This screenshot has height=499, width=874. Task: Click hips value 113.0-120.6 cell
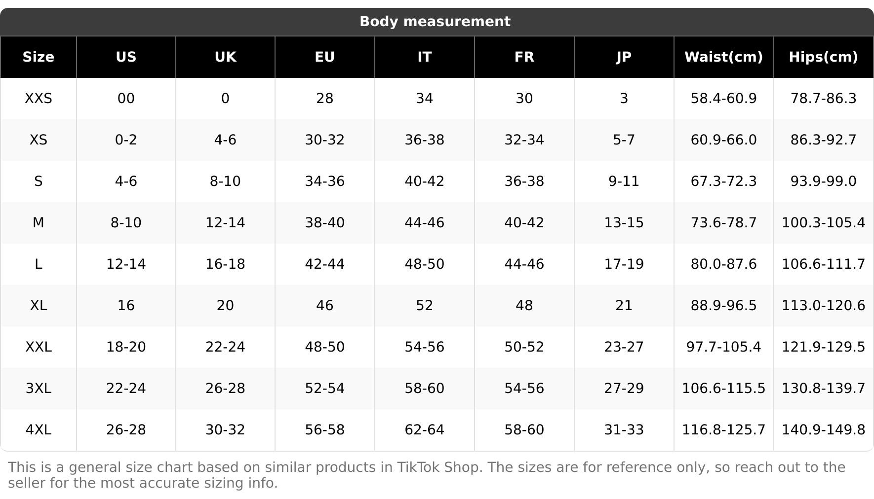(x=823, y=306)
